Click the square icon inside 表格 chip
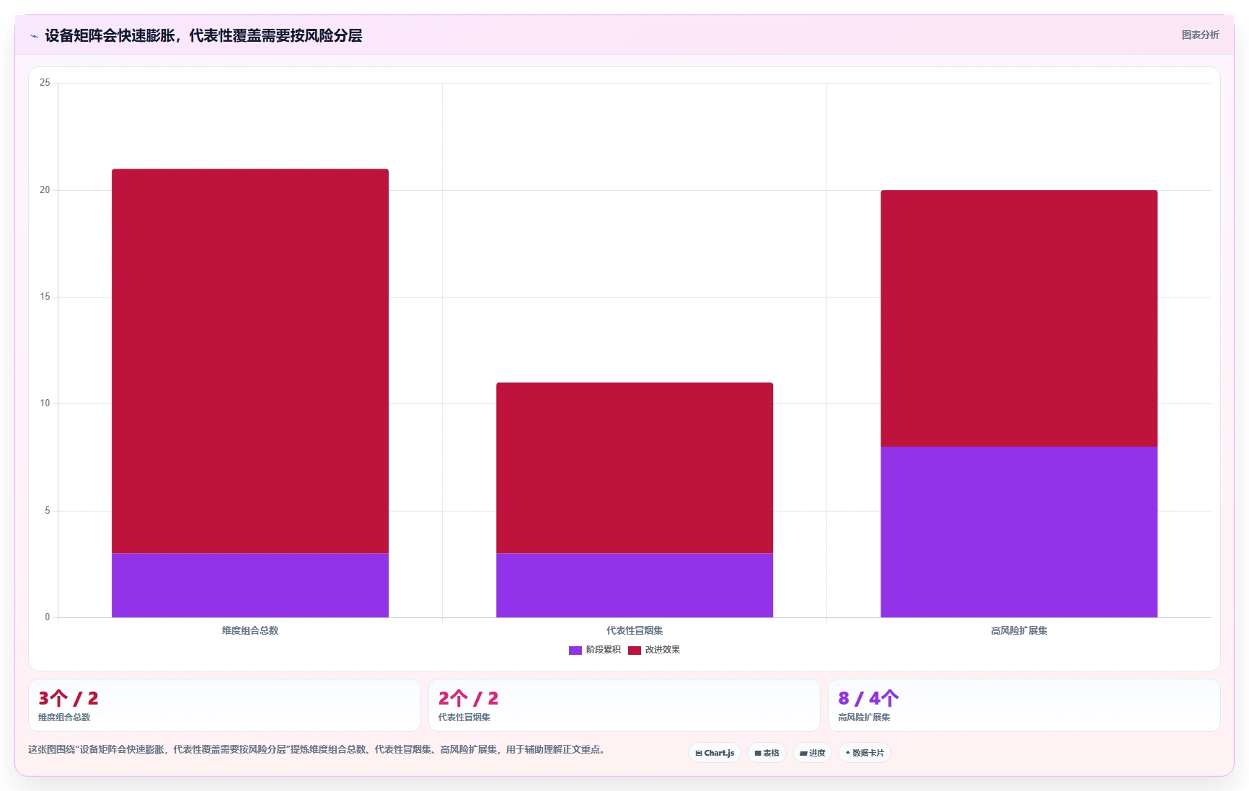Image resolution: width=1249 pixels, height=791 pixels. (x=758, y=754)
